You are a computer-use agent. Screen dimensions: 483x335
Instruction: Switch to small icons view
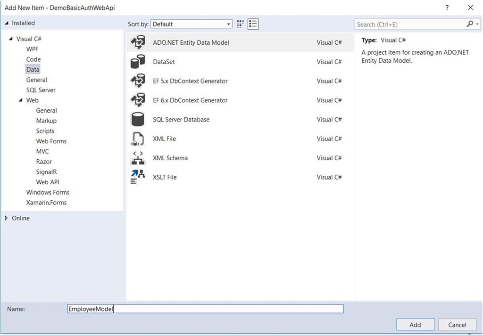[253, 24]
